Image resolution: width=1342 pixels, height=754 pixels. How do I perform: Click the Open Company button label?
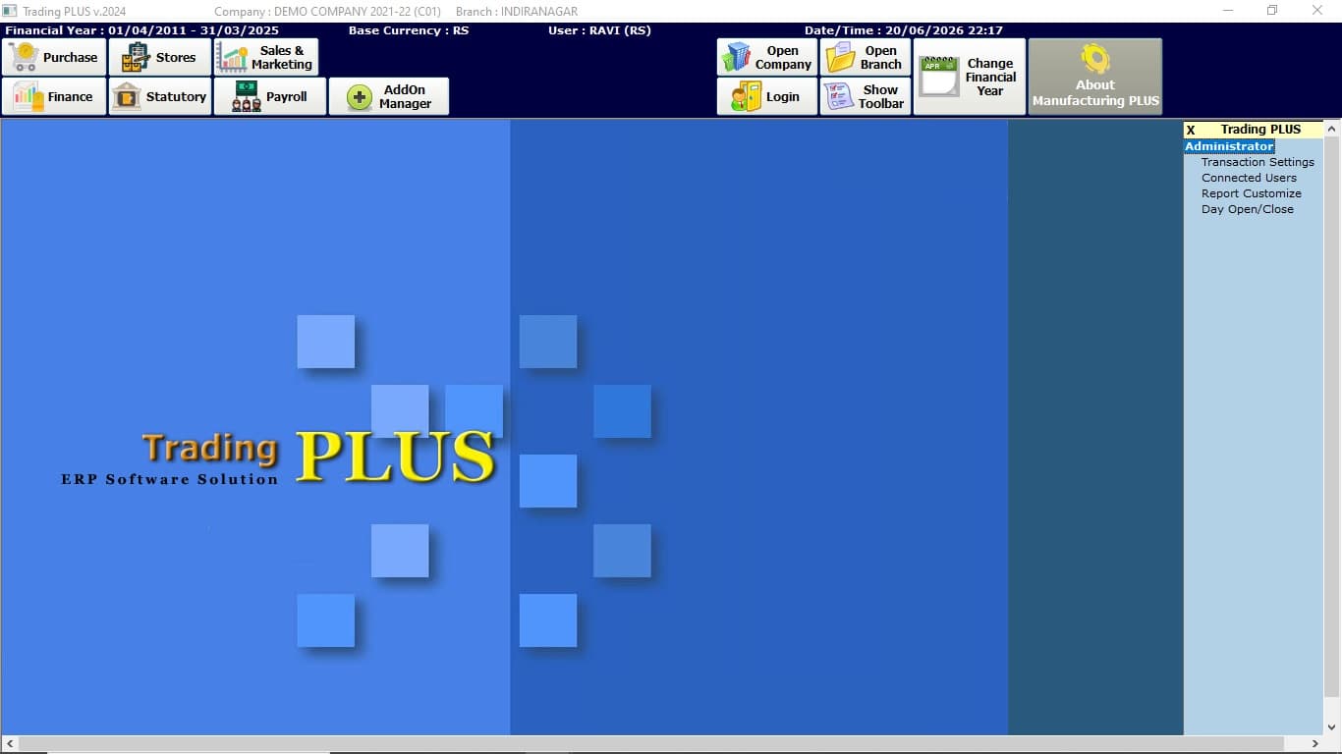click(783, 57)
